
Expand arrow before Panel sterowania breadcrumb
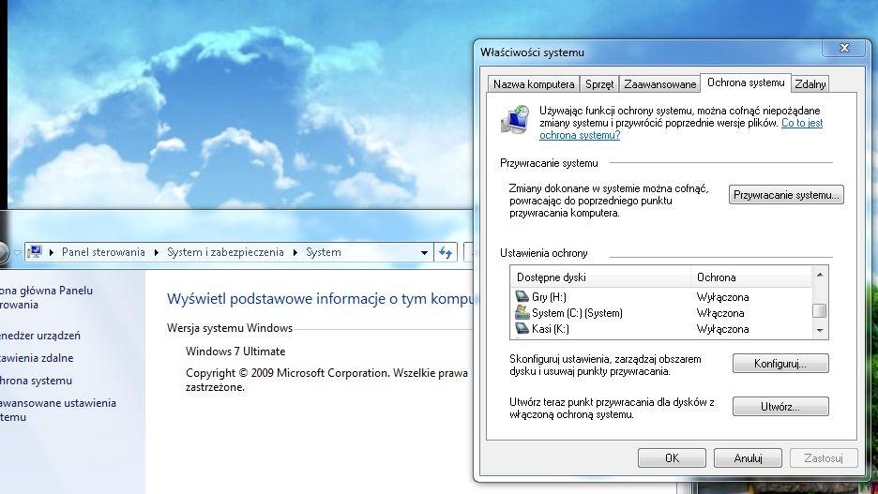[x=52, y=252]
